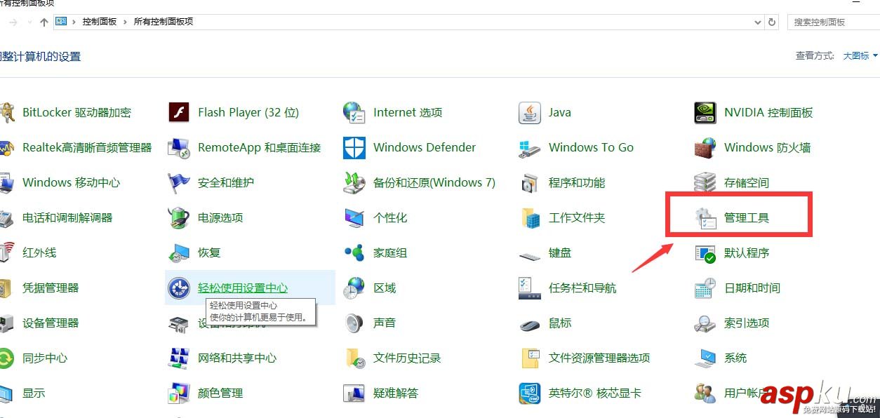Open 日期和时间 calendar icon

(x=705, y=288)
